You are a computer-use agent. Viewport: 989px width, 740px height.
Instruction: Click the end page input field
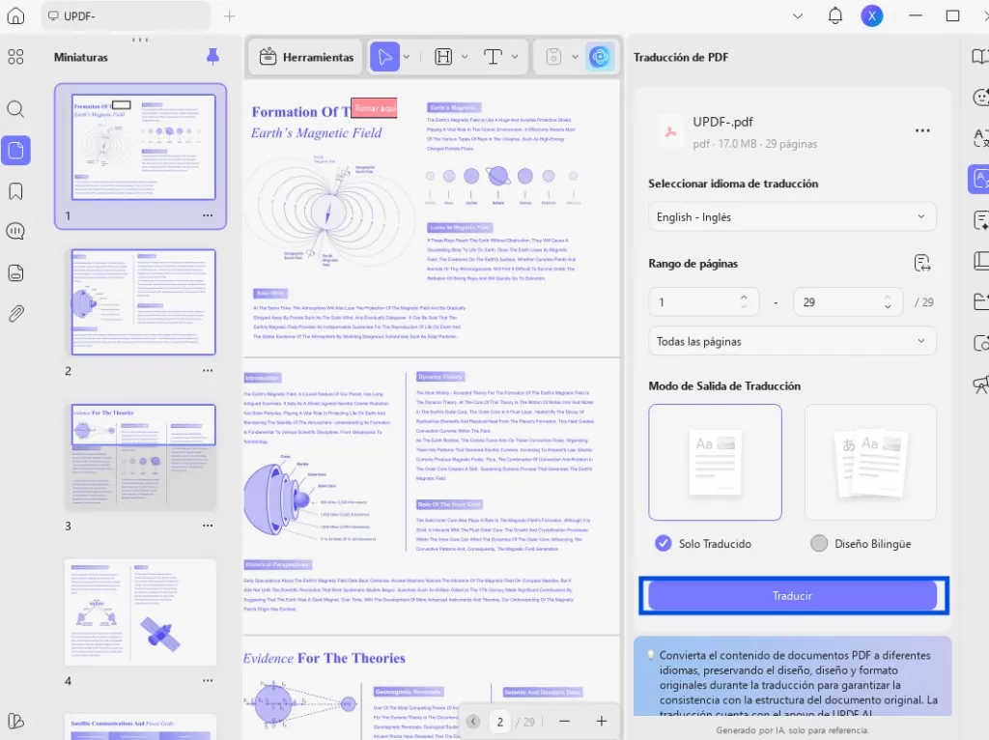pyautogui.click(x=847, y=302)
